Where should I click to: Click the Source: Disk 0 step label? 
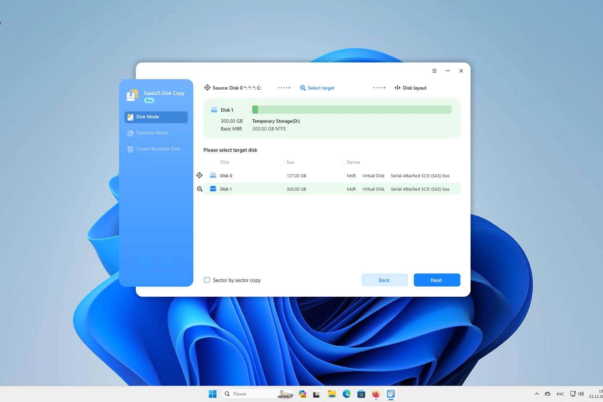click(x=237, y=88)
